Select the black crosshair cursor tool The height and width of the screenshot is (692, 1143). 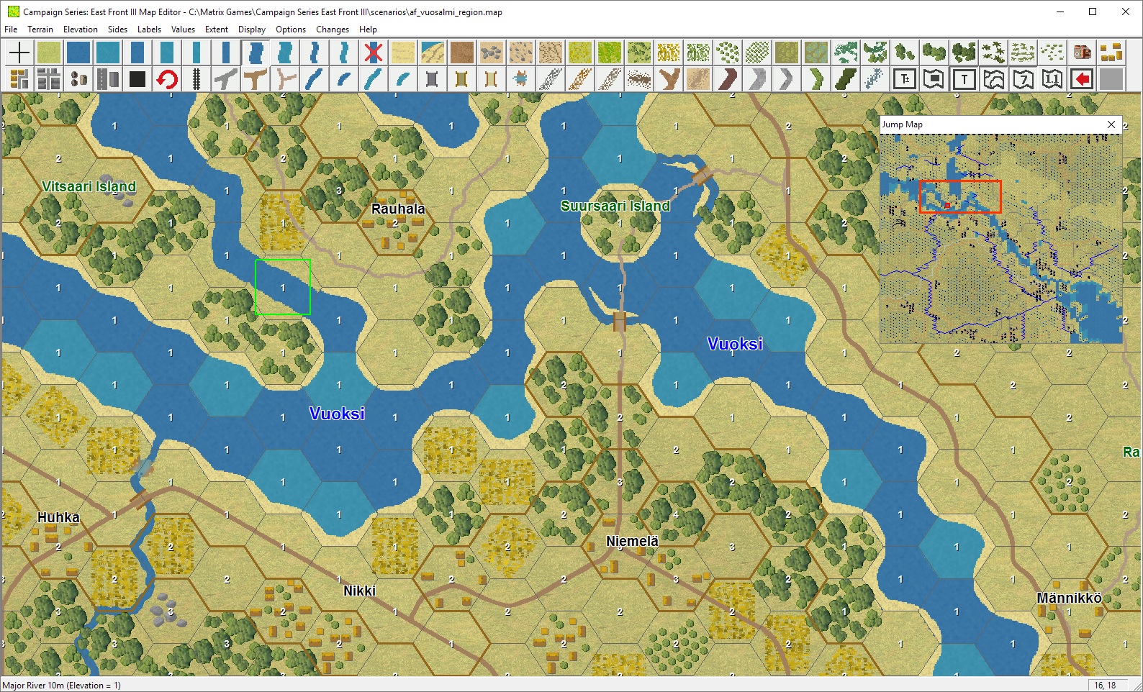coord(19,53)
